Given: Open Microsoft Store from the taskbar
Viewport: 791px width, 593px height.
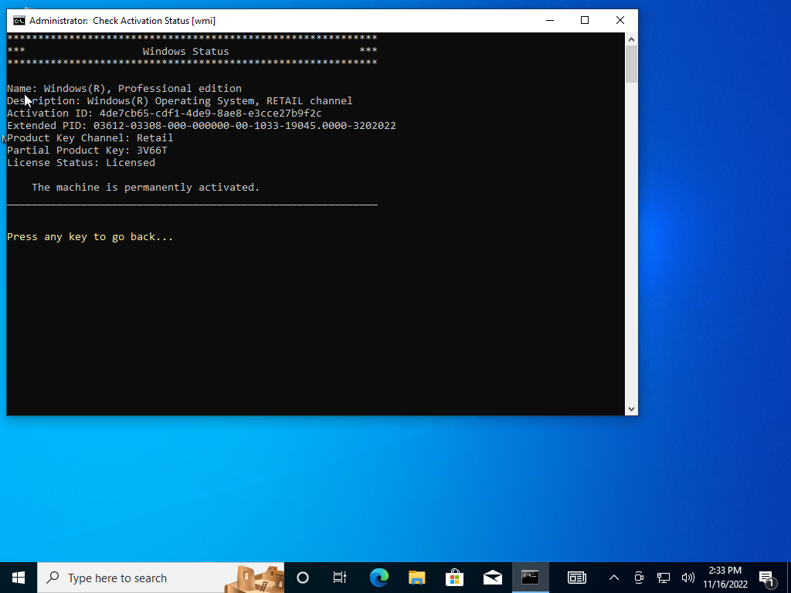Looking at the screenshot, I should pyautogui.click(x=454, y=578).
